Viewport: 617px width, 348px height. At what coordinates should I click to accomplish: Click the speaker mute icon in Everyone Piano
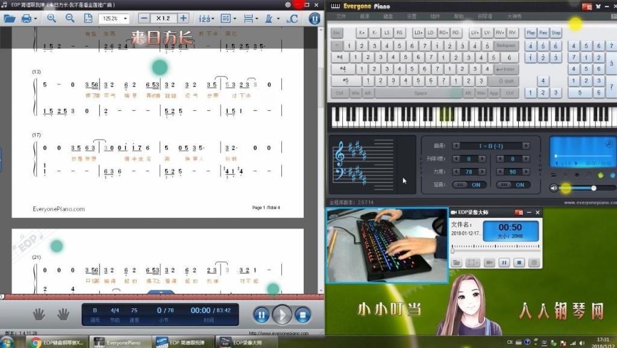pyautogui.click(x=553, y=188)
